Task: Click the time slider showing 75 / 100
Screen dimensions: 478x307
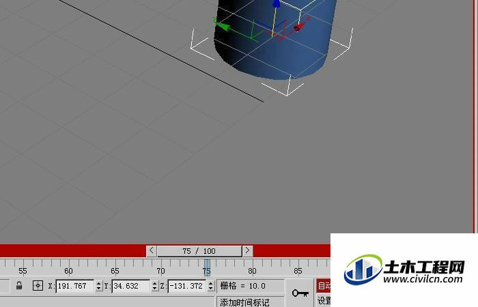Action: (x=199, y=251)
